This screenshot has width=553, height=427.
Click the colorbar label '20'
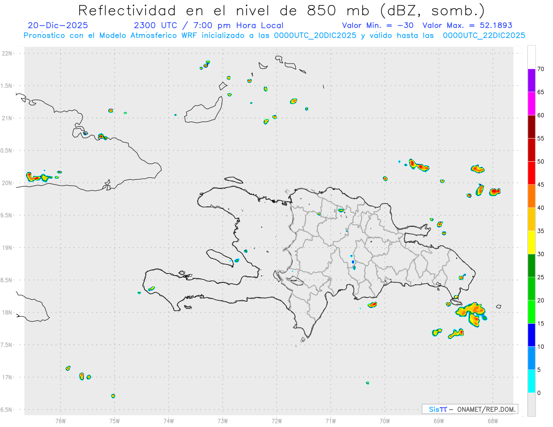click(541, 300)
